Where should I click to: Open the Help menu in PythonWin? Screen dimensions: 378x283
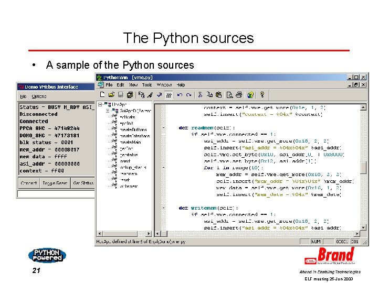tap(181, 85)
